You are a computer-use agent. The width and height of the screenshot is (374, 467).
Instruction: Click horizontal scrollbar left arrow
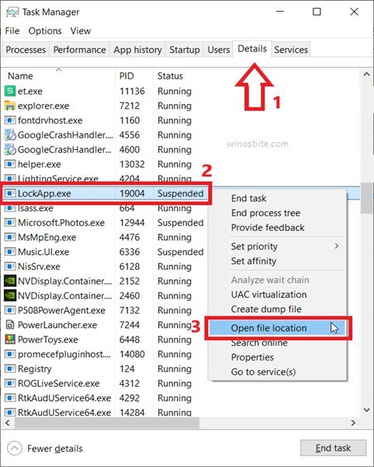(8, 423)
